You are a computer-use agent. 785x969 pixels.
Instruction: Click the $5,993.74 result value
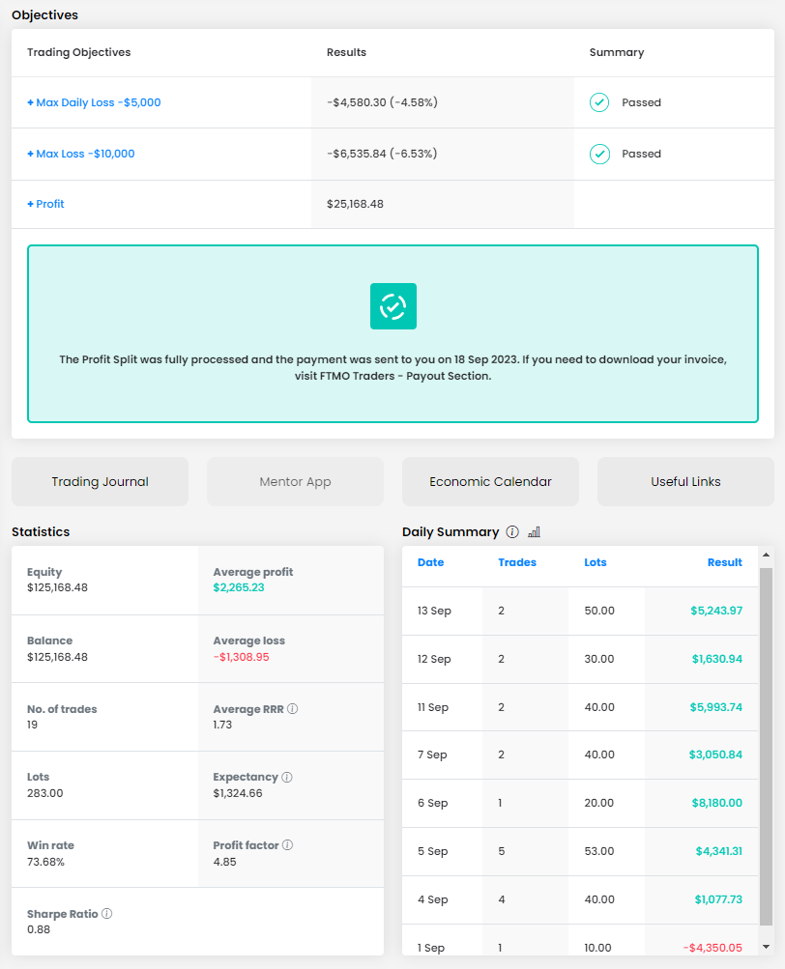716,707
